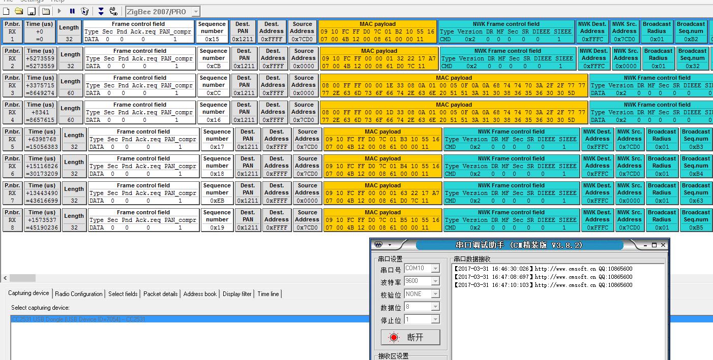Clear captured packets with trash bin icon

(85, 11)
